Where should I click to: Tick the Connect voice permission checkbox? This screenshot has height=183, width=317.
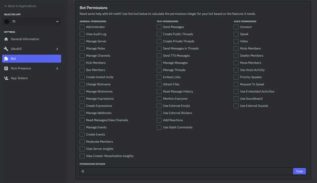click(236, 27)
